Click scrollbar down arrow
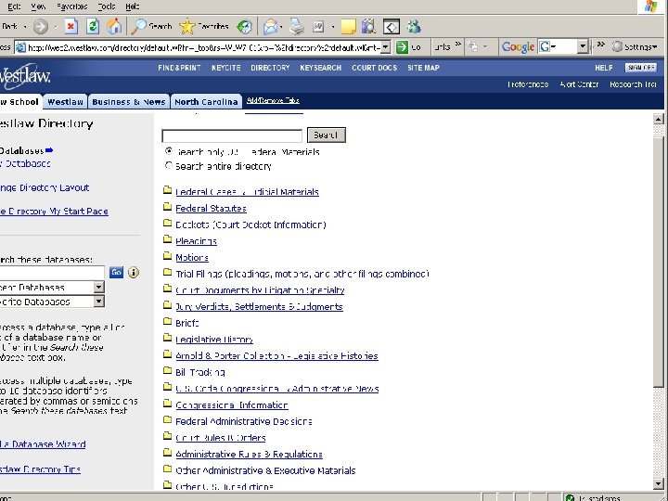Image resolution: width=668 pixels, height=501 pixels. pos(658,484)
